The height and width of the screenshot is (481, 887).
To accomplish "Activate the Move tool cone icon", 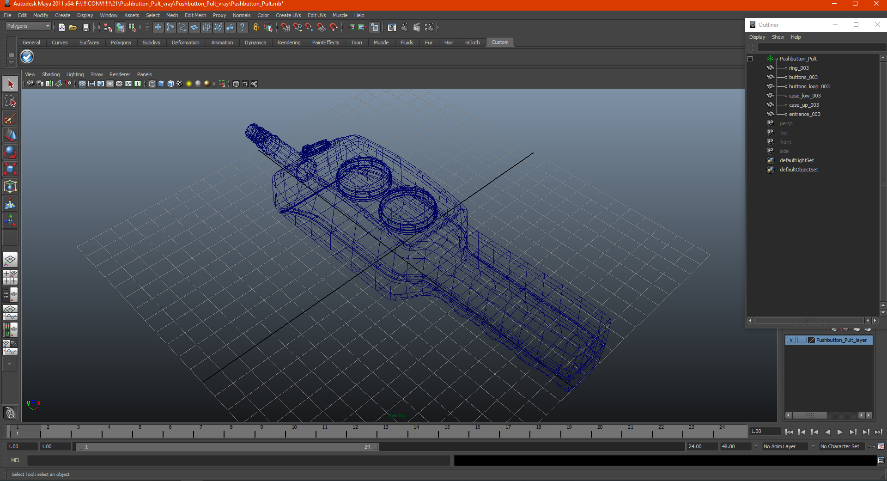I will (x=10, y=135).
